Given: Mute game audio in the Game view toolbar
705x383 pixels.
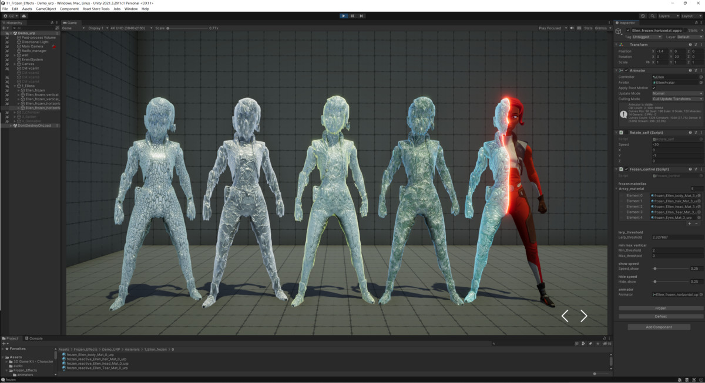Looking at the screenshot, I should [572, 28].
